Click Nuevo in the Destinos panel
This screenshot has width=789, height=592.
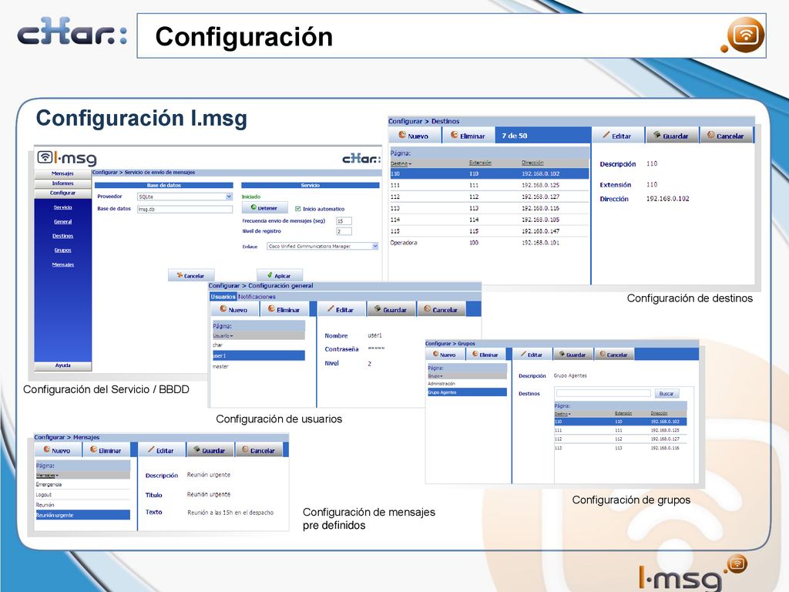pyautogui.click(x=414, y=136)
